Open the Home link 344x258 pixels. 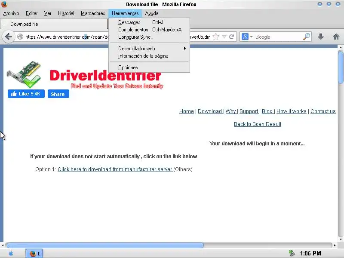point(187,111)
